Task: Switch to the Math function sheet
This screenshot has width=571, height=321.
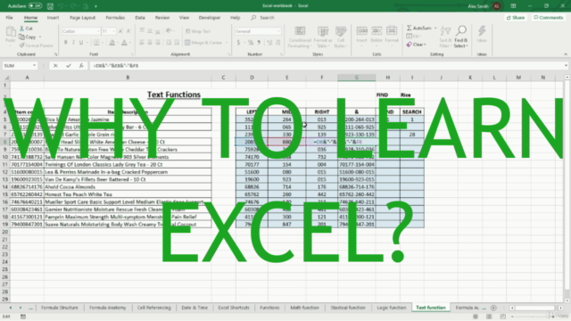Action: pos(304,308)
